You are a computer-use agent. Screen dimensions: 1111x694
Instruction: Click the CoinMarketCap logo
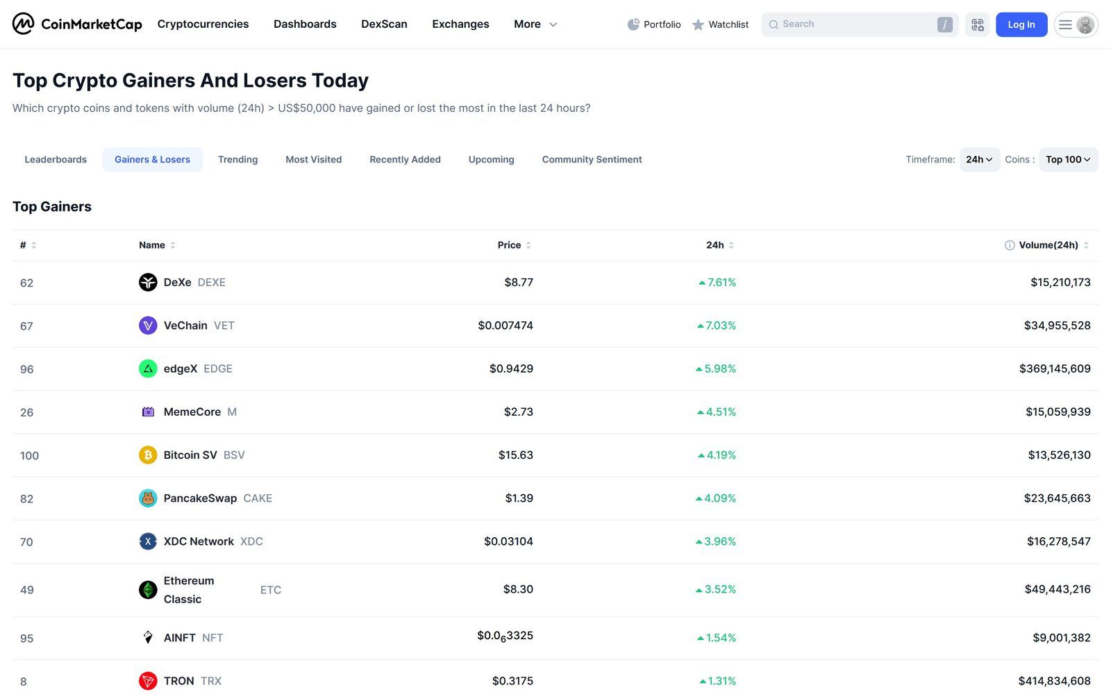click(76, 24)
